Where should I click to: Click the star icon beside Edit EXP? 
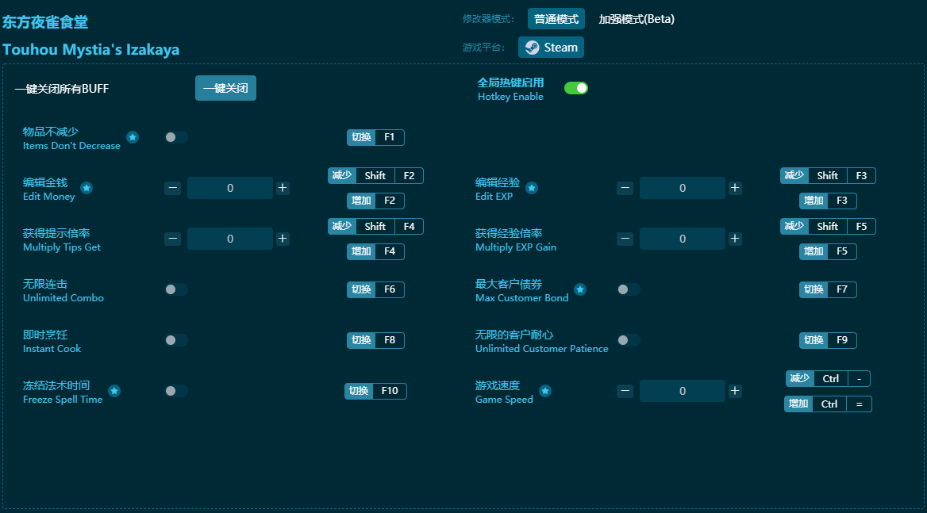[x=532, y=188]
